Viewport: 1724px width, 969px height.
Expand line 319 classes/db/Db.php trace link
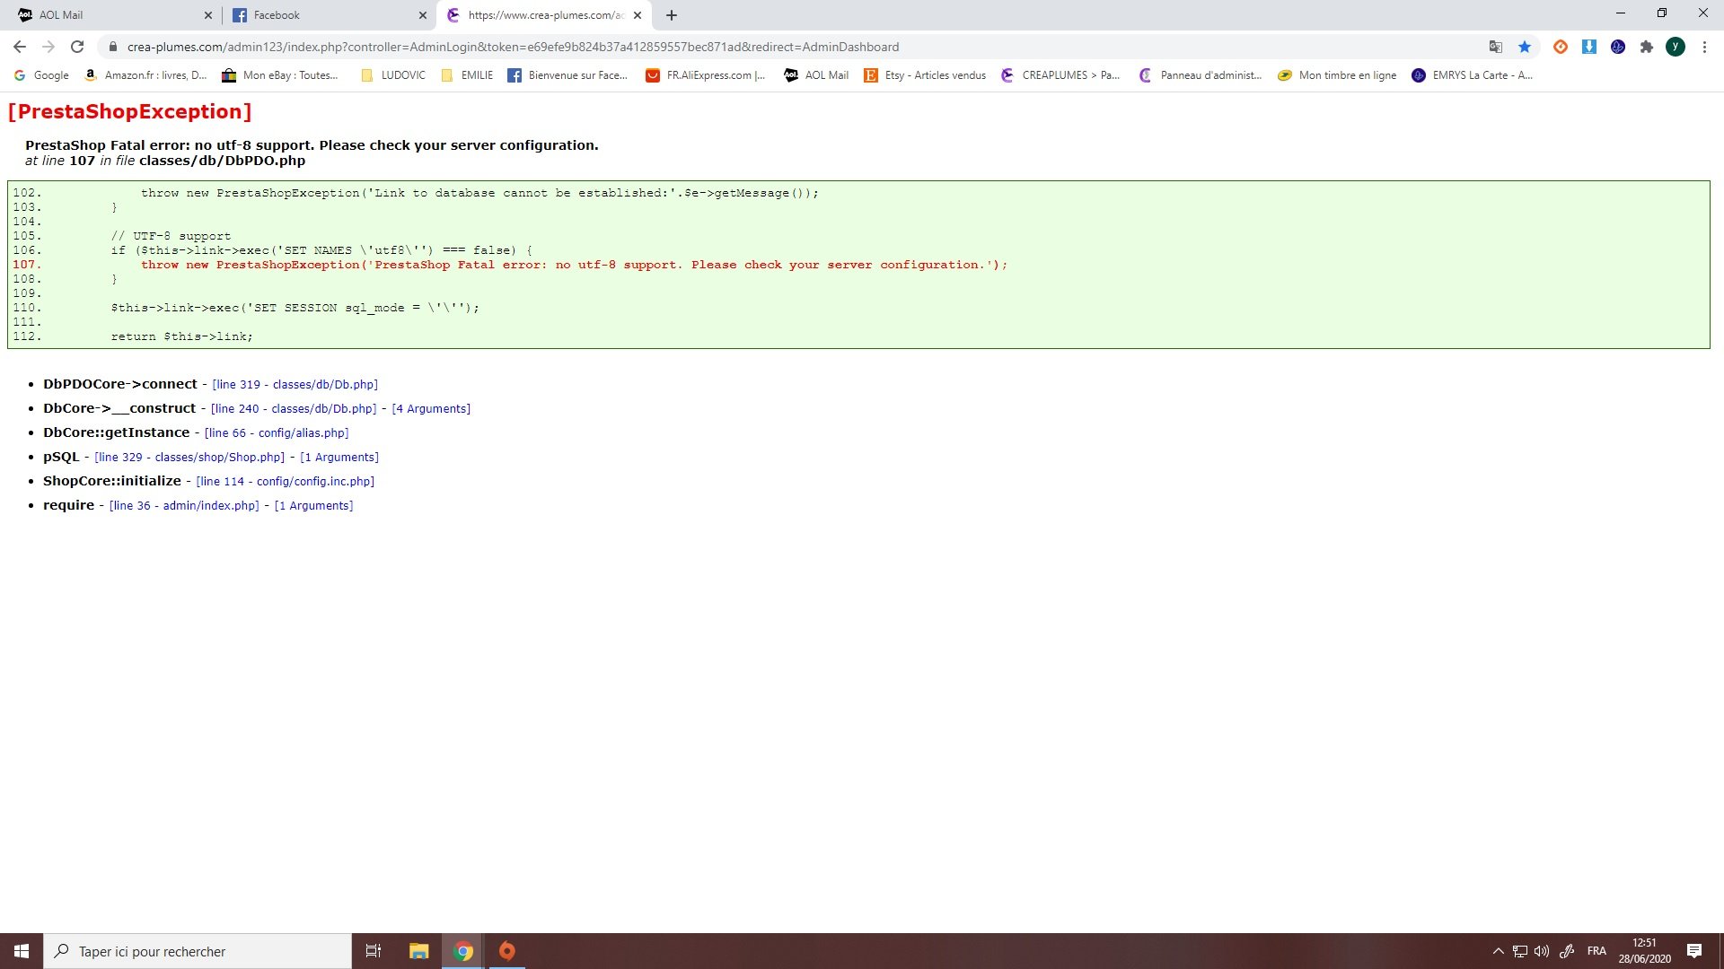(x=295, y=384)
